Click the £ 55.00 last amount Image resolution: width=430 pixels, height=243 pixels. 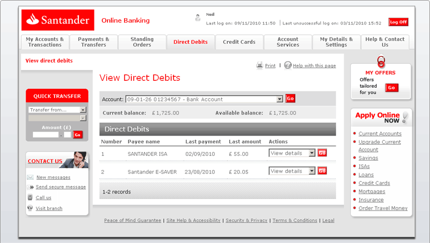point(238,154)
